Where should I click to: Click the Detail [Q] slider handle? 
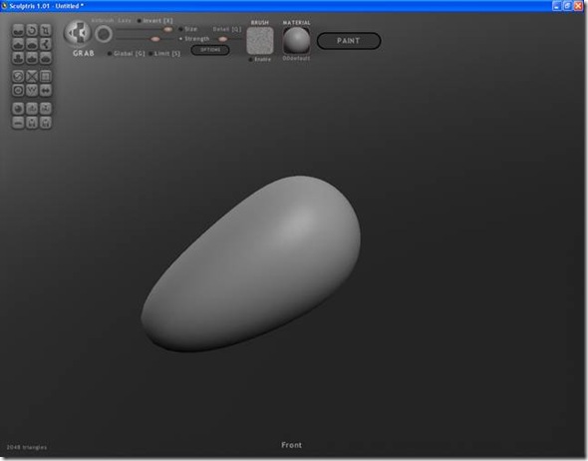[x=222, y=39]
